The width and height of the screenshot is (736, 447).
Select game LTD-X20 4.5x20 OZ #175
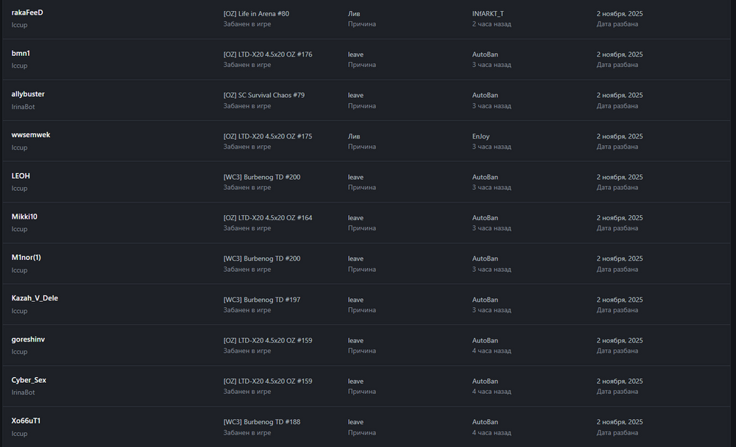(268, 136)
